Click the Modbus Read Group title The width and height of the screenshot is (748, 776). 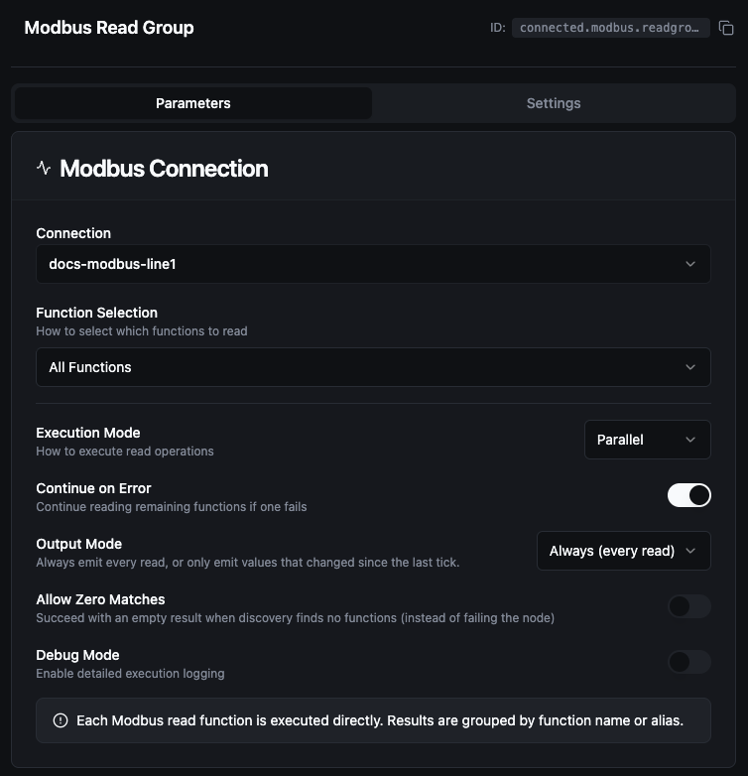109,28
